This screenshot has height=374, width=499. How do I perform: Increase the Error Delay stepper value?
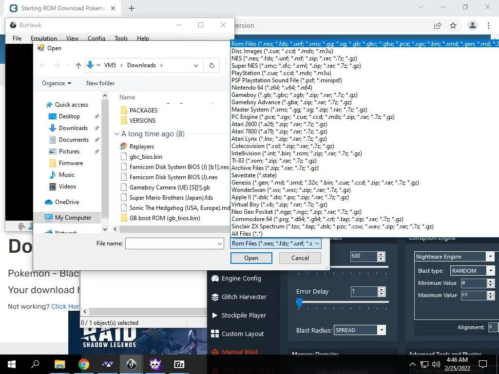click(x=381, y=289)
